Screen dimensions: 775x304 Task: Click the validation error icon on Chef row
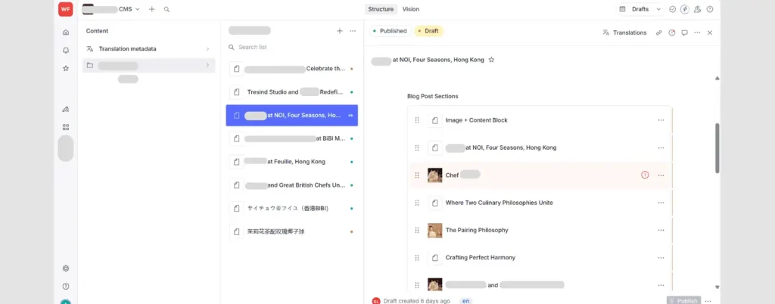[645, 175]
